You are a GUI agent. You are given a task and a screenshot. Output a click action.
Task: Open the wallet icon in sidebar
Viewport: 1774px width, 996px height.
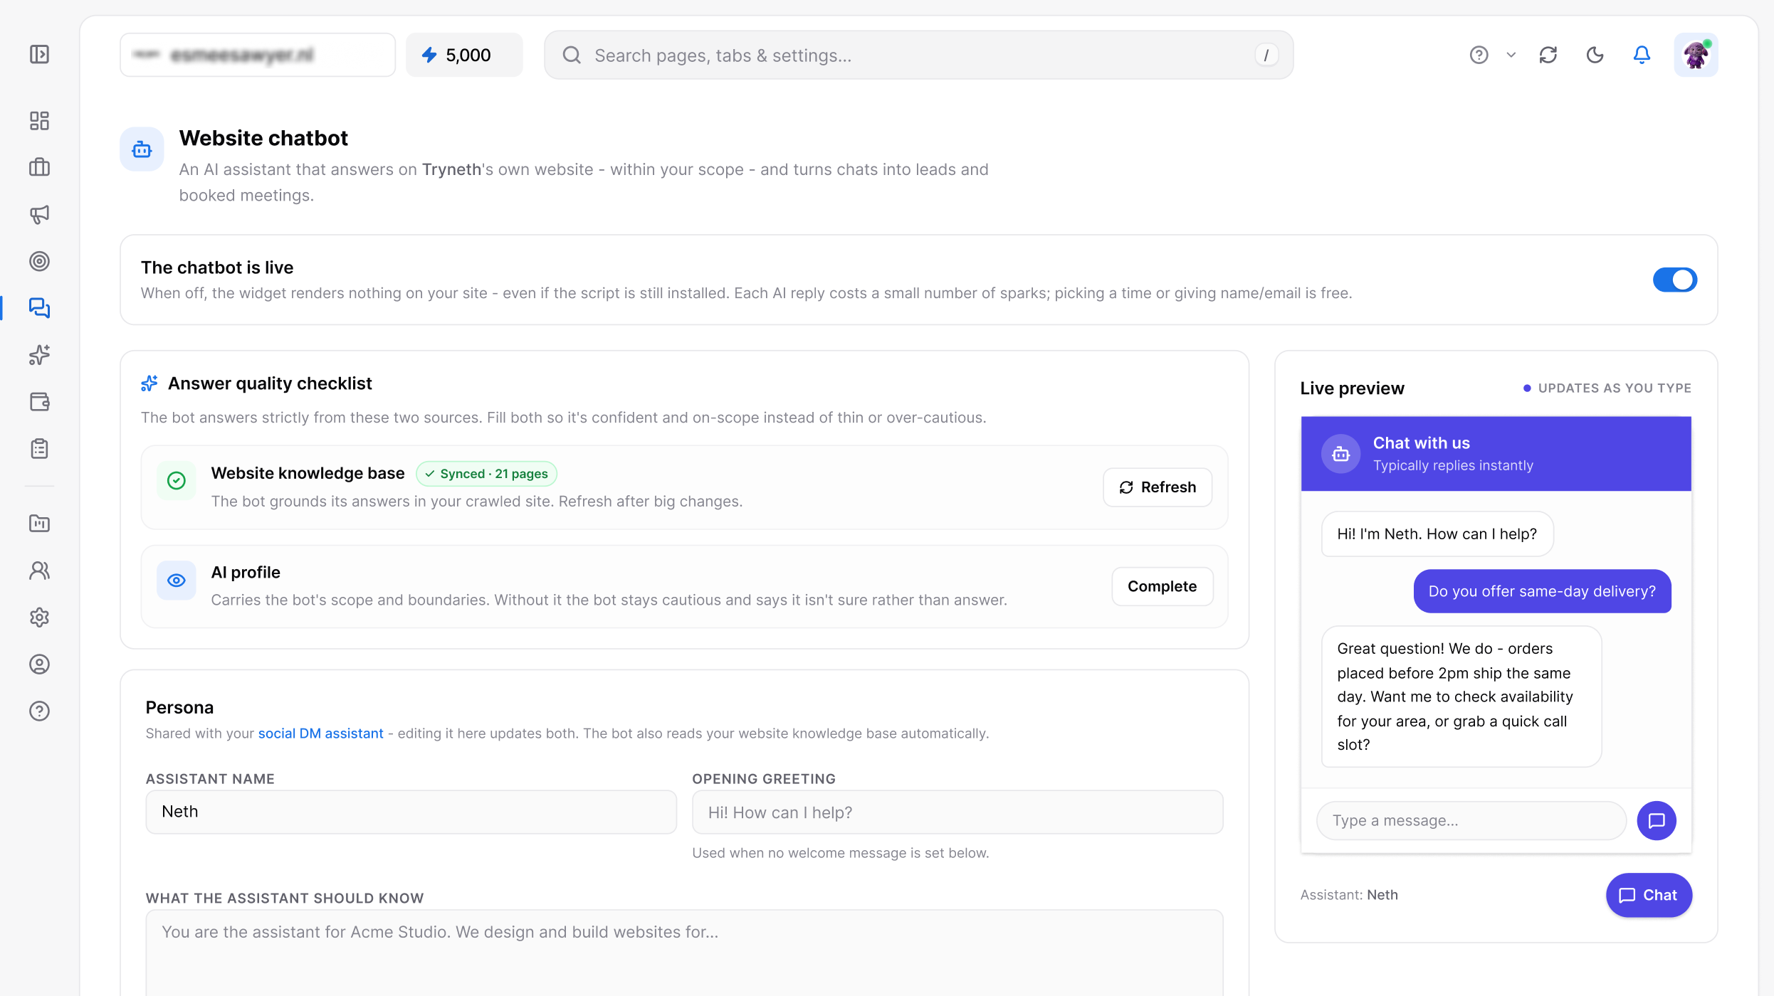point(39,402)
